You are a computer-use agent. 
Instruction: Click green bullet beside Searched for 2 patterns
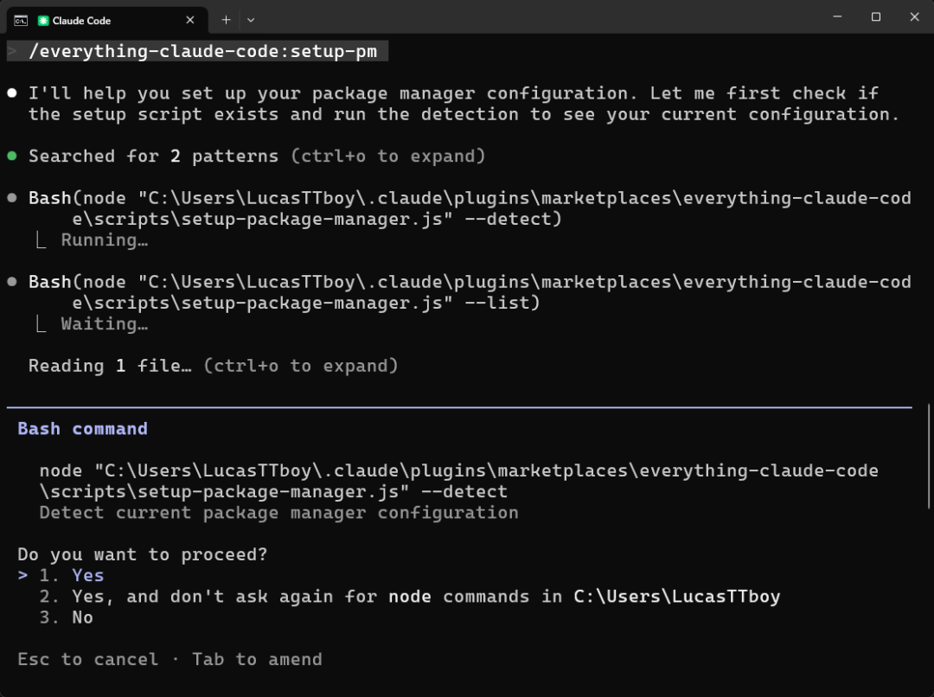pos(12,157)
